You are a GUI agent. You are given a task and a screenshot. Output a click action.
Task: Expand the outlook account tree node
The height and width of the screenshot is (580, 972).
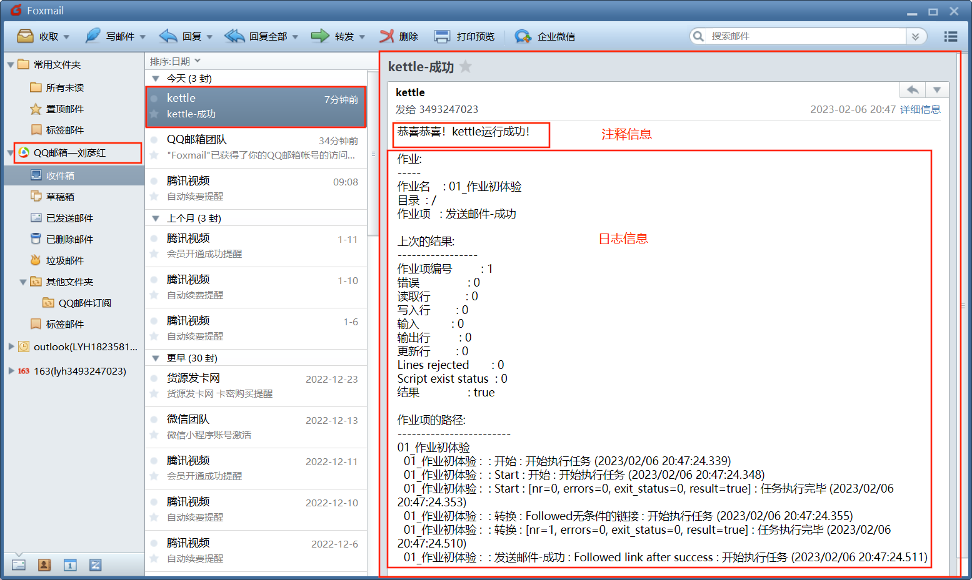pos(11,347)
